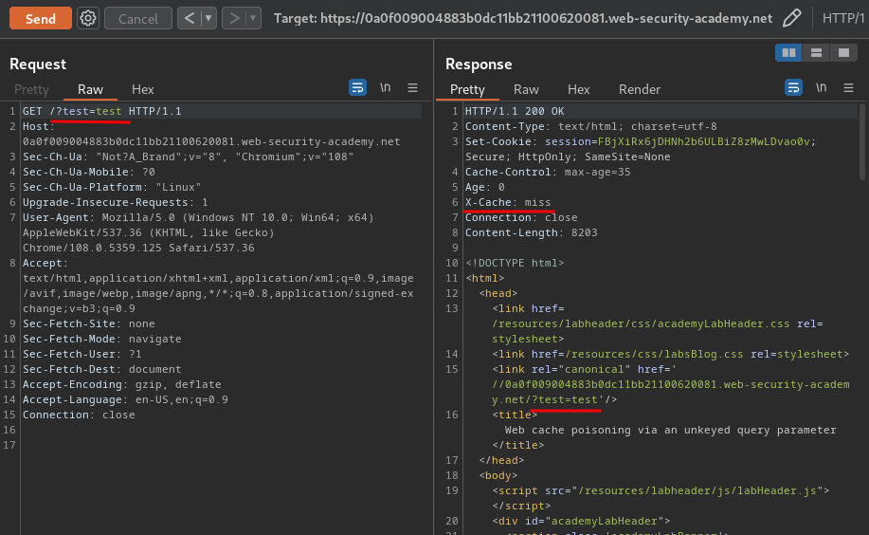Click the Age: 0 response header
Viewport: 869px width, 535px height.
click(485, 187)
